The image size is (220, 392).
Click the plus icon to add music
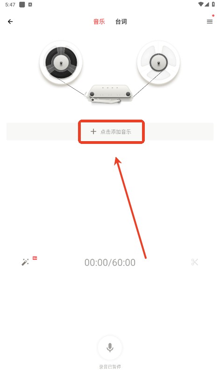coord(93,131)
